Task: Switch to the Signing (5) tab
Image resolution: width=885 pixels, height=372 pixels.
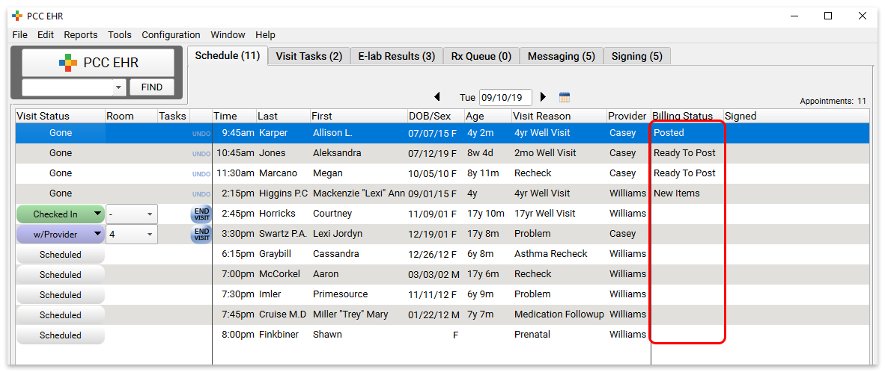Action: (636, 56)
